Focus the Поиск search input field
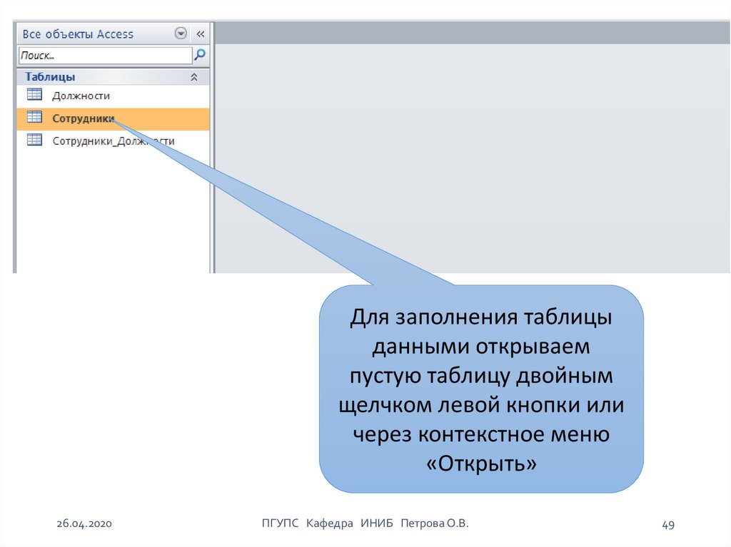Image resolution: width=731 pixels, height=547 pixels. (104, 55)
